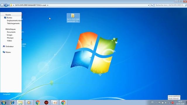Image resolution: width=187 pixels, height=105 pixels.
Task: Select Réseau in navigation pane
Action: tap(8, 52)
